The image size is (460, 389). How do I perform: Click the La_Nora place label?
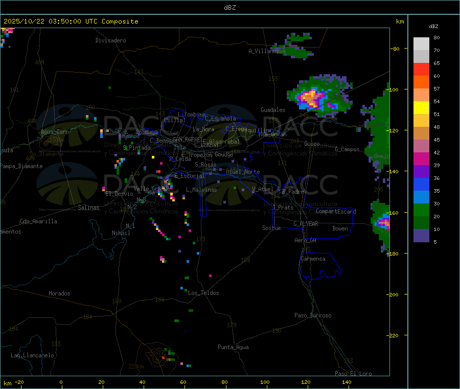(203, 129)
